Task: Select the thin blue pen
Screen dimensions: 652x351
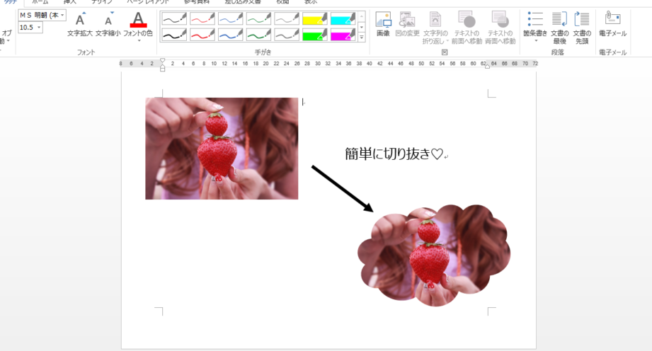Action: pyautogui.click(x=230, y=18)
